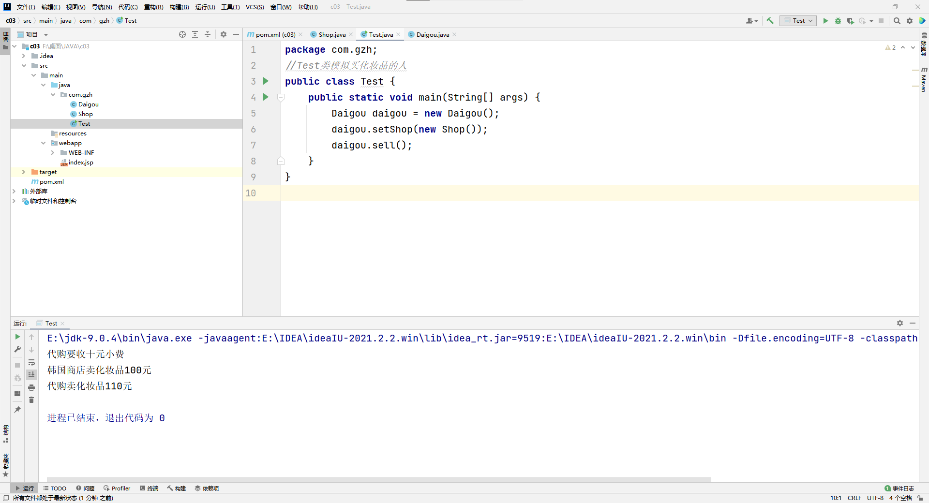Toggle tool window bars via bottom-left corner icon
This screenshot has height=503, width=929.
click(6, 498)
